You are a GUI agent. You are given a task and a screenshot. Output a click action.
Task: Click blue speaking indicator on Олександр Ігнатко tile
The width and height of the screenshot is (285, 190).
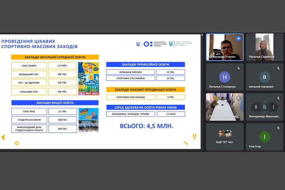tap(238, 38)
